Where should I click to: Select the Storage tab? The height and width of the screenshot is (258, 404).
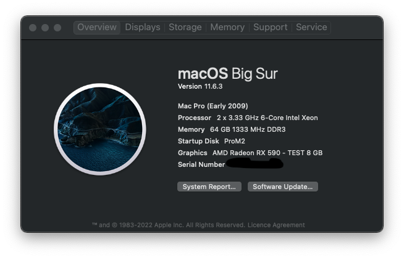pos(185,27)
